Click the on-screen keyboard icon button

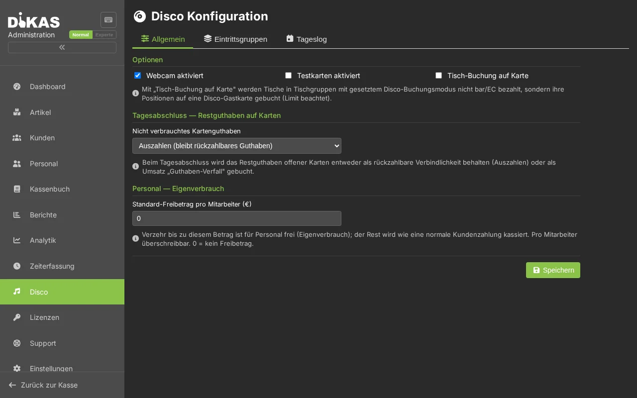108,20
